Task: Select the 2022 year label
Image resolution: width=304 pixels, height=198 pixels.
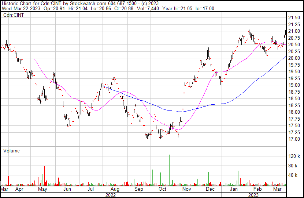Action: click(x=110, y=195)
